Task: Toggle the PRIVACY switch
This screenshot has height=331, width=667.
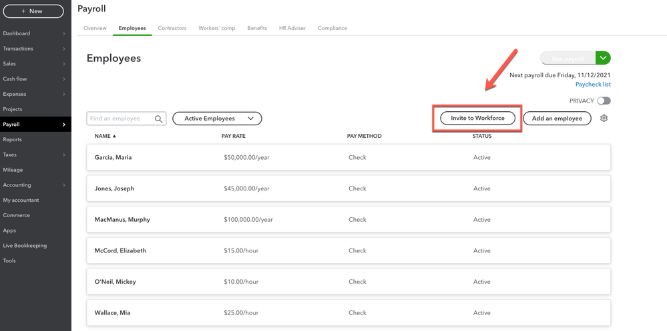Action: click(604, 101)
